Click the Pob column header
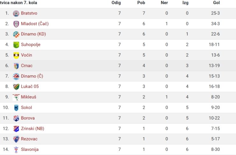Screen dimensions: 236x155 pyautogui.click(x=141, y=3)
